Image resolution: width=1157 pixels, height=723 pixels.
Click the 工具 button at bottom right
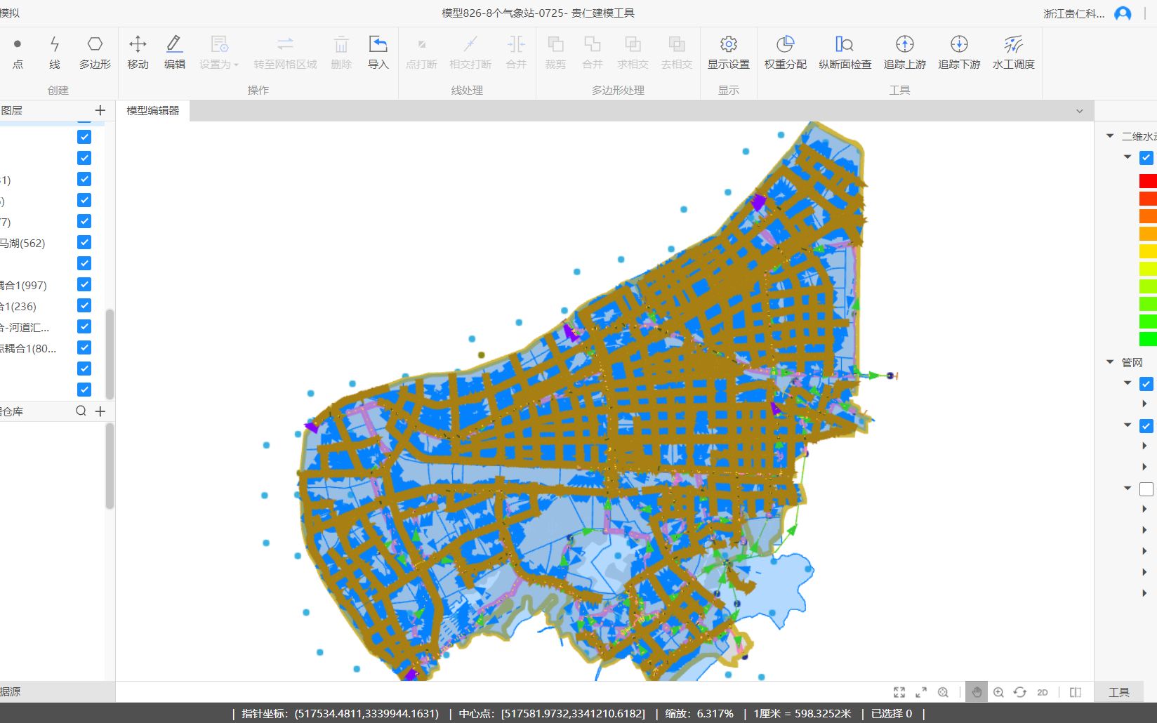[x=1119, y=692]
